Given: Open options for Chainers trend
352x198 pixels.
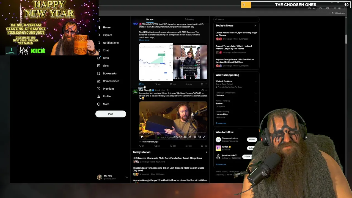Looking at the screenshot, I should click(x=256, y=93).
